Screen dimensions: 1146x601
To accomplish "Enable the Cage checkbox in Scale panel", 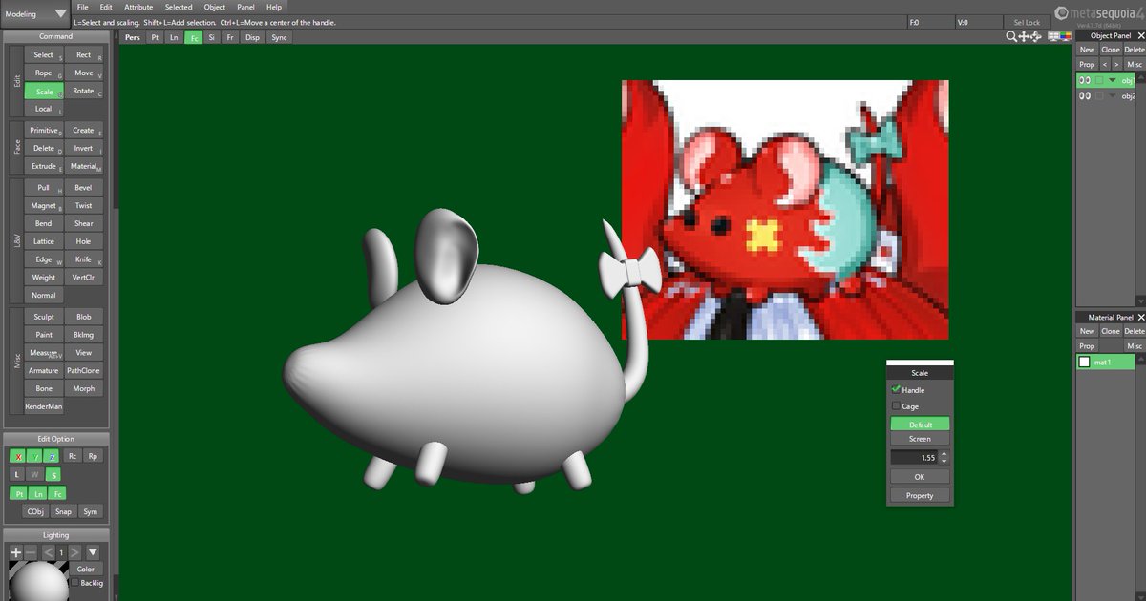I will click(x=896, y=406).
